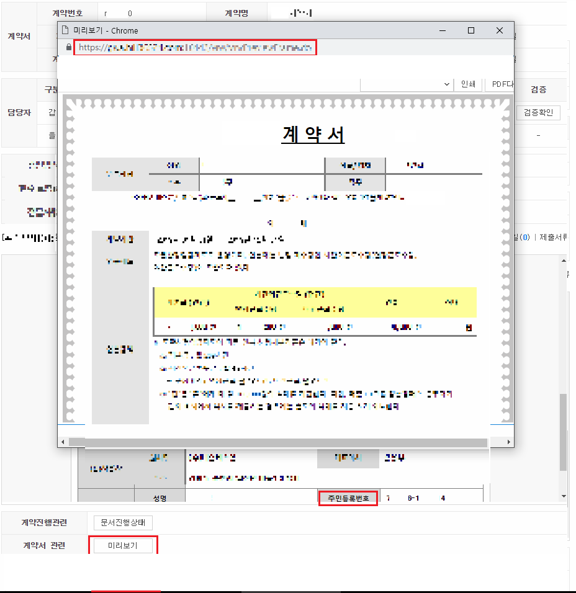Screen dimensions: 576x593
Task: Click the main page vertical scrollbar thumb
Action: click(564, 432)
